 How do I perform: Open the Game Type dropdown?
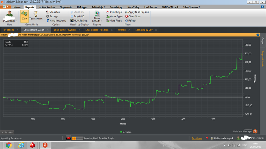click(115, 16)
